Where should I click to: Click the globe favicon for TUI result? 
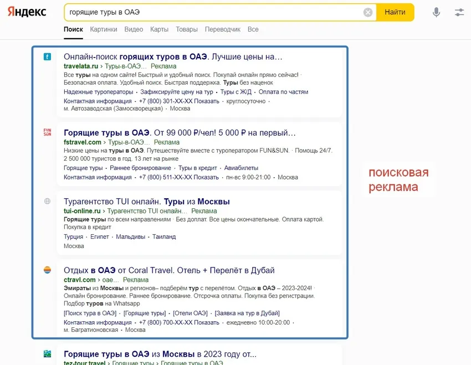point(47,202)
